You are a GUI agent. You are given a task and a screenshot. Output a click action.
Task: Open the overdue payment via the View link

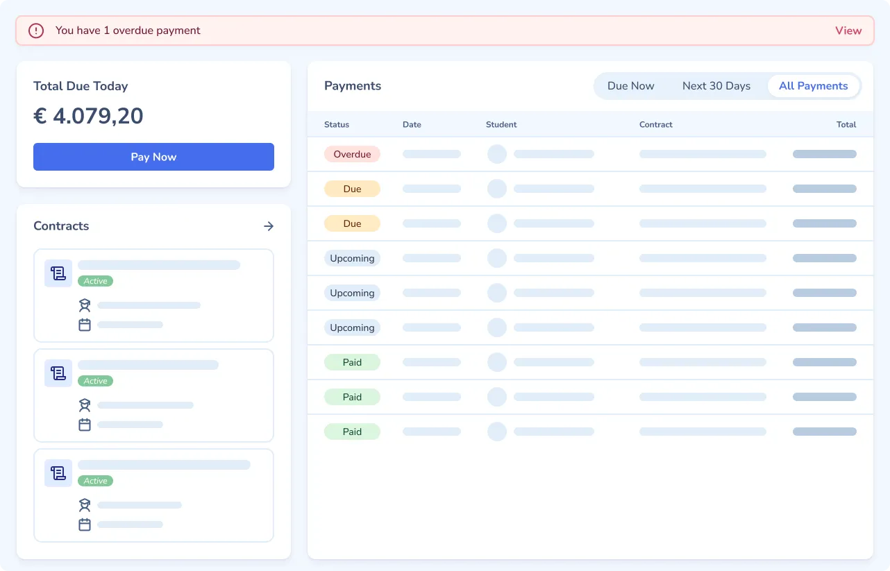(848, 31)
